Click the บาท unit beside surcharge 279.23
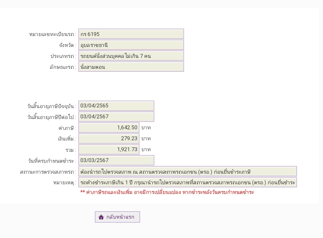 [146, 139]
